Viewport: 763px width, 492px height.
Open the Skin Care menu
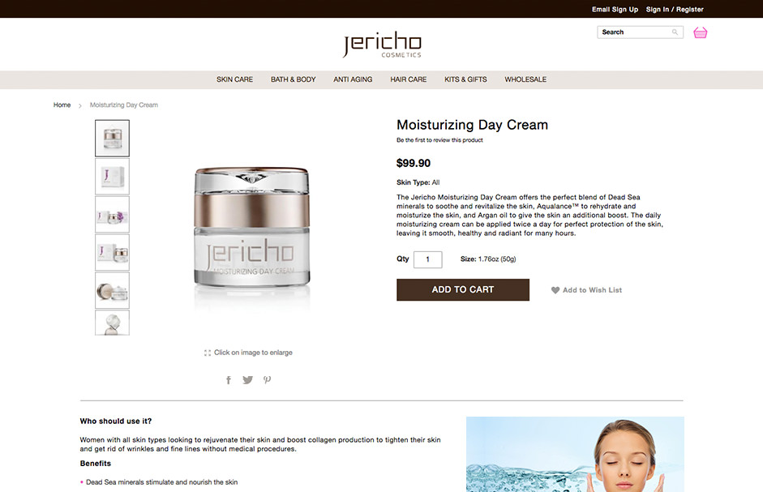234,79
